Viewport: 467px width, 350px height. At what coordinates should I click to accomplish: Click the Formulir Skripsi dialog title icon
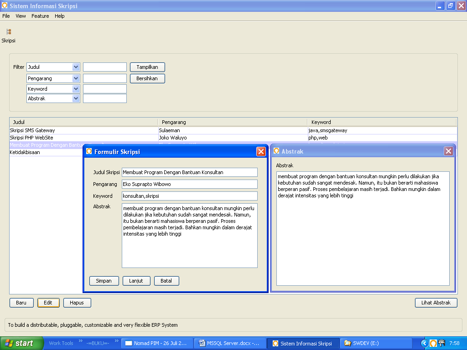[89, 151]
